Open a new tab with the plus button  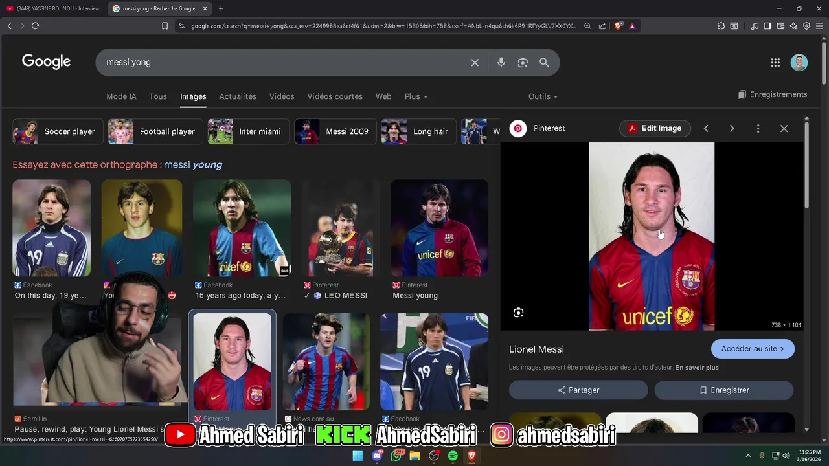click(221, 8)
